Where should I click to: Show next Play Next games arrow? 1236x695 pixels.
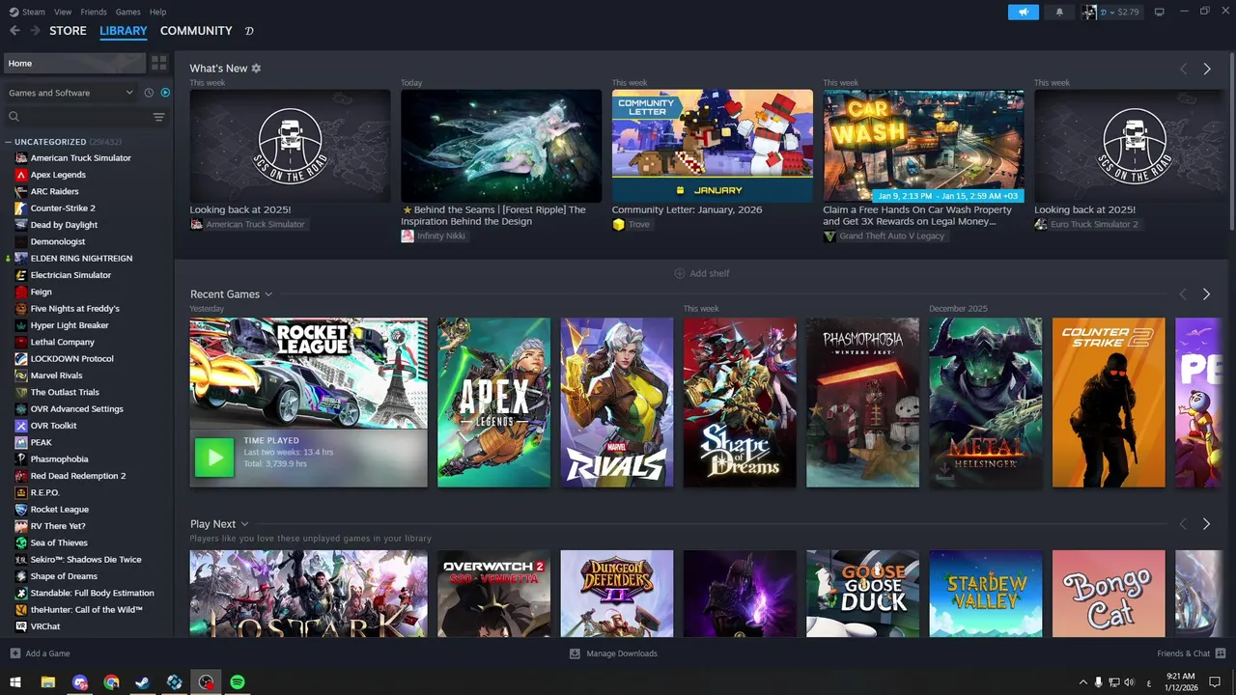1206,523
